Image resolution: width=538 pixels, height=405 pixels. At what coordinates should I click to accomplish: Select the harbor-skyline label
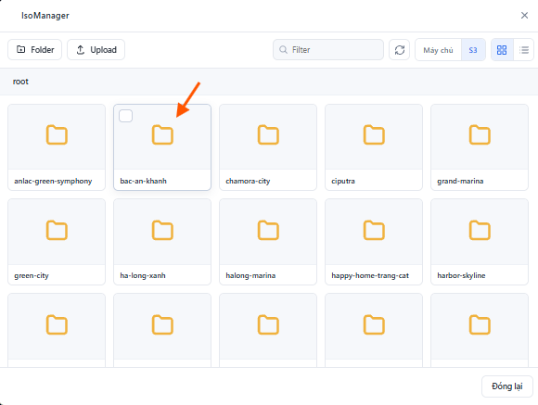(461, 276)
